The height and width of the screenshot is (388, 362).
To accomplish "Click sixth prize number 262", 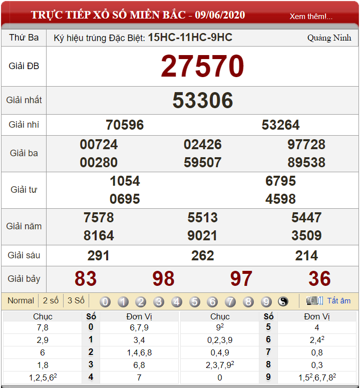I will tap(202, 256).
